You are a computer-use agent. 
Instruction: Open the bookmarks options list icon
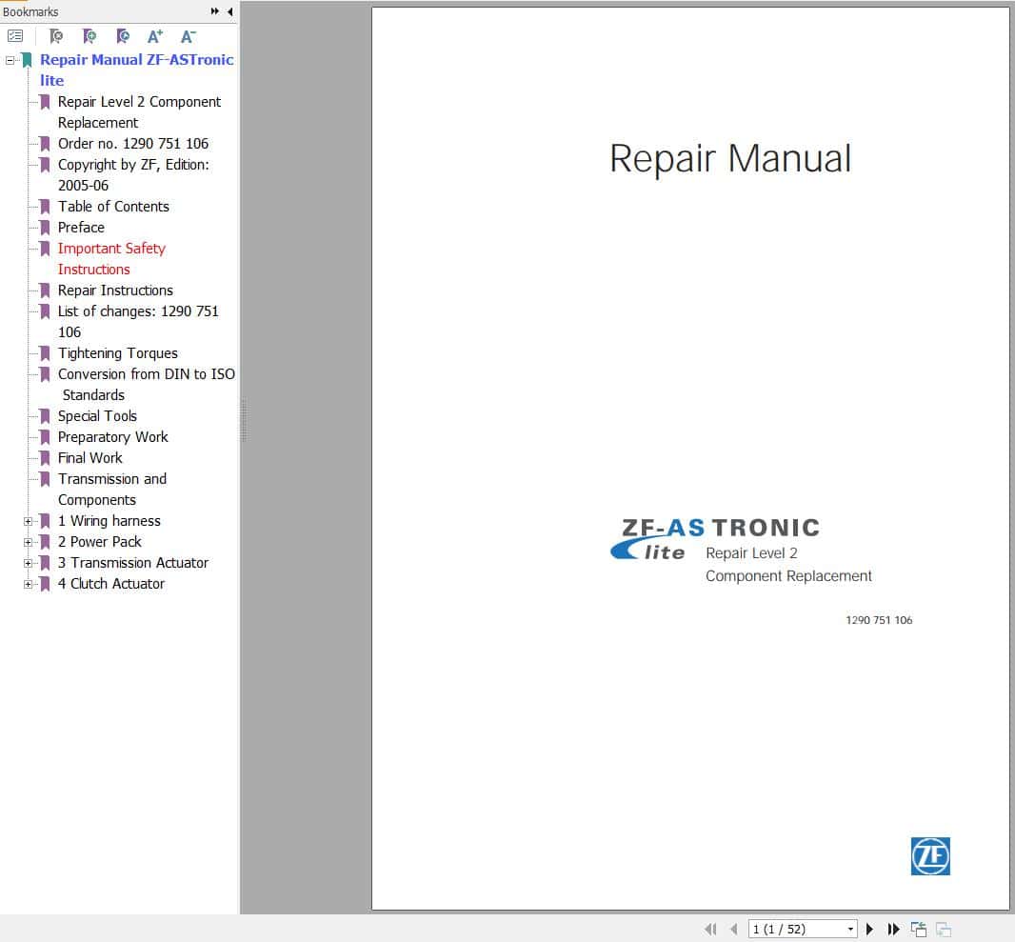(15, 36)
